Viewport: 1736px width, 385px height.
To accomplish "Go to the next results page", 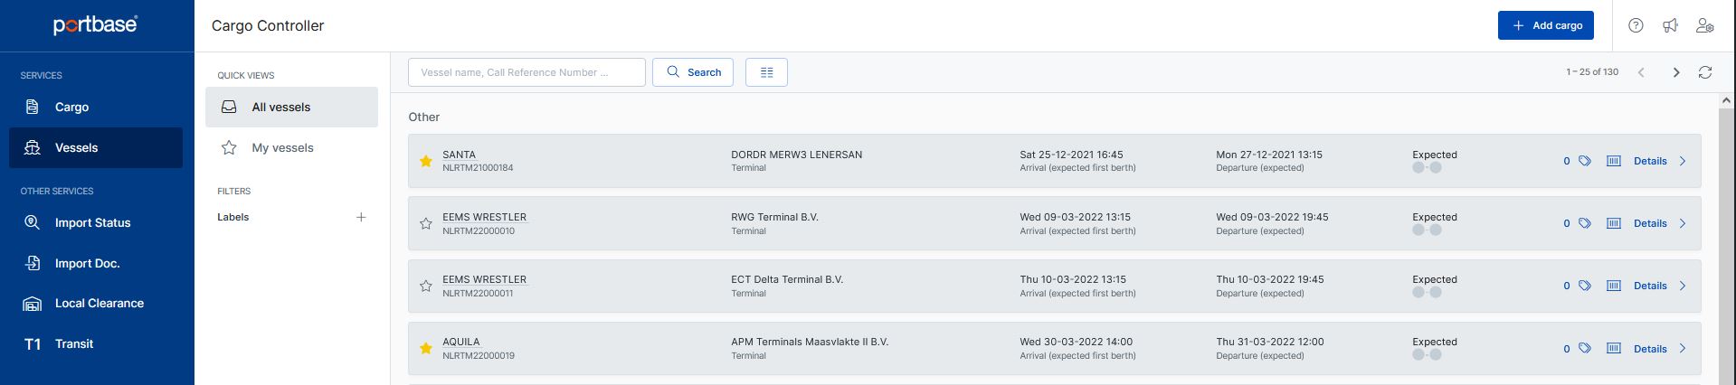I will point(1675,72).
